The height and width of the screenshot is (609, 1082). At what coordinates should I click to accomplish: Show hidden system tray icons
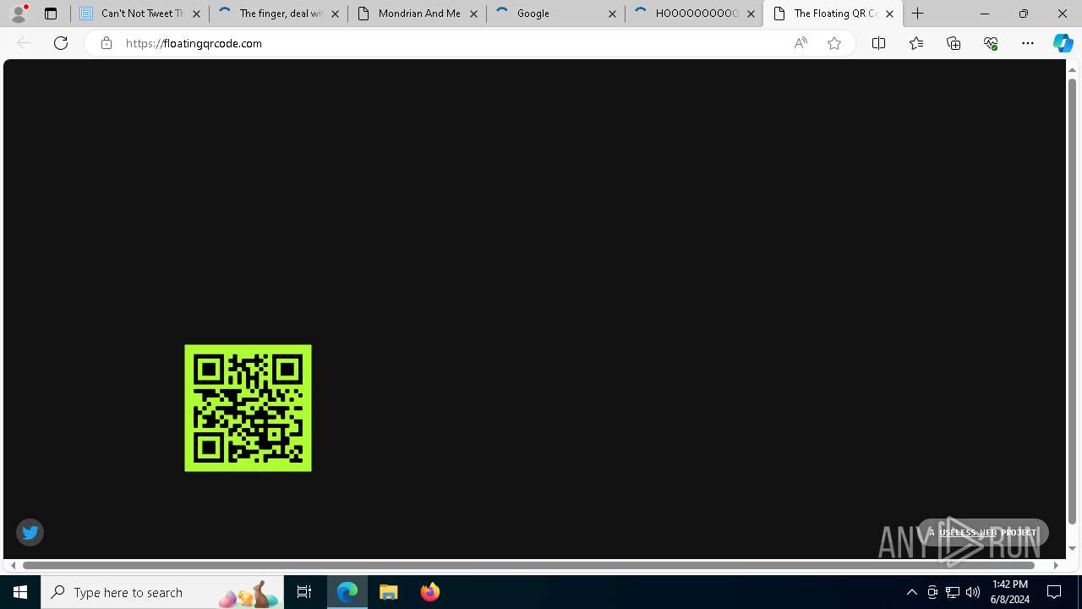click(x=911, y=592)
